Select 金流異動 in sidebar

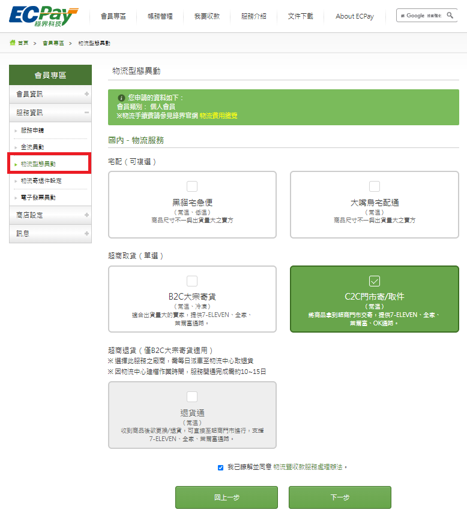point(32,147)
